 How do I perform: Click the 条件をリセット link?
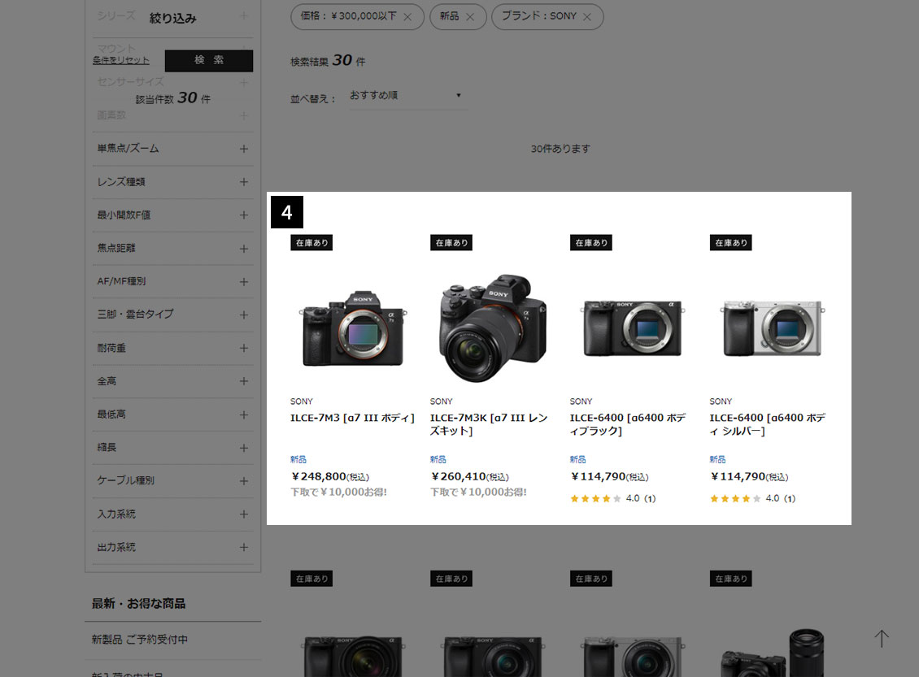pyautogui.click(x=120, y=60)
